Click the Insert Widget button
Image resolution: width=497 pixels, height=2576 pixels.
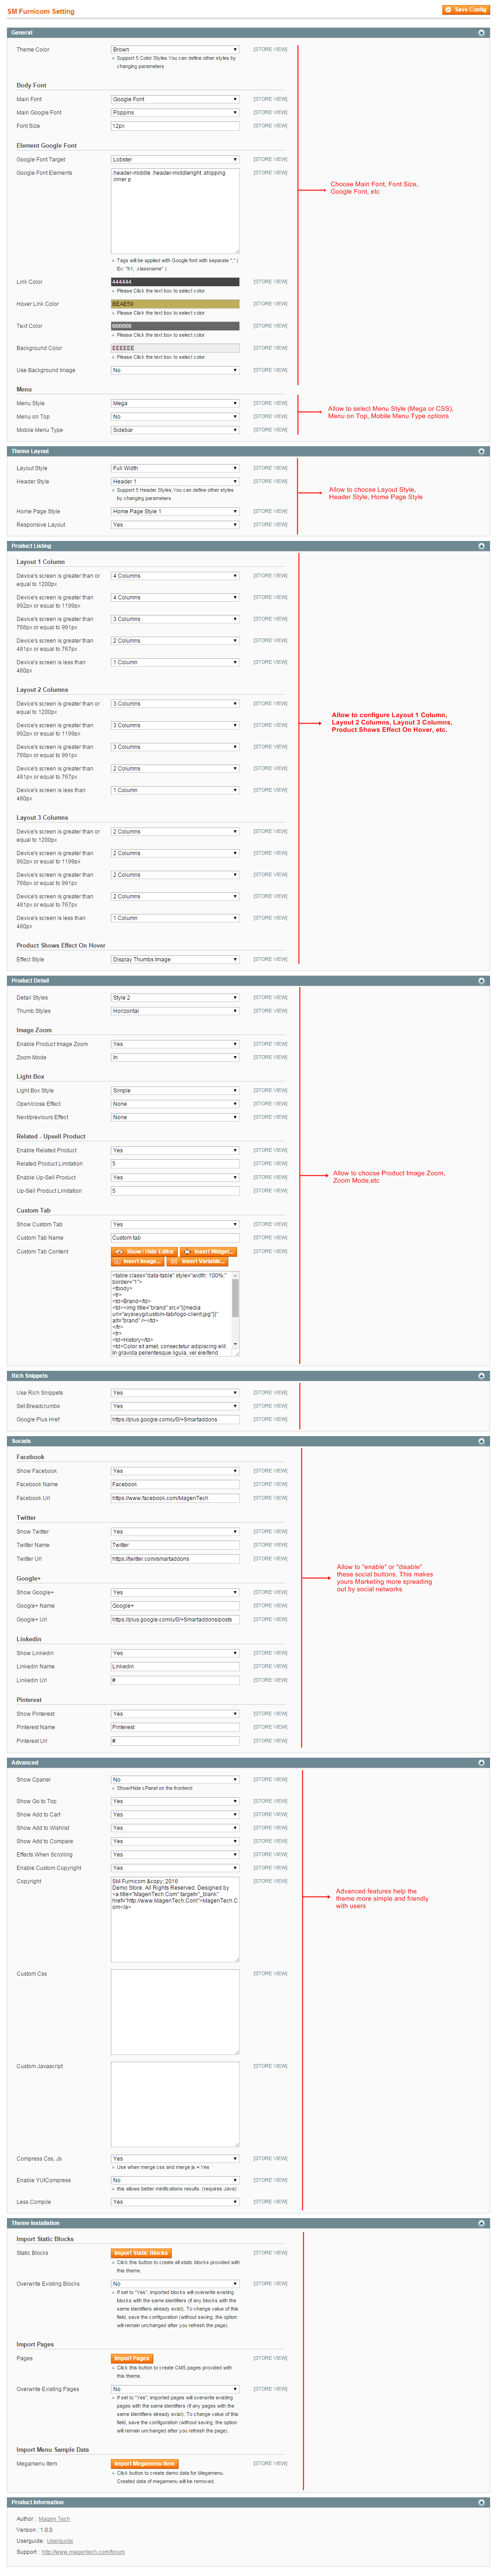pos(208,1251)
